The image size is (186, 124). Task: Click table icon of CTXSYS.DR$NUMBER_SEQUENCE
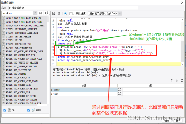pyautogui.click(x=4, y=29)
